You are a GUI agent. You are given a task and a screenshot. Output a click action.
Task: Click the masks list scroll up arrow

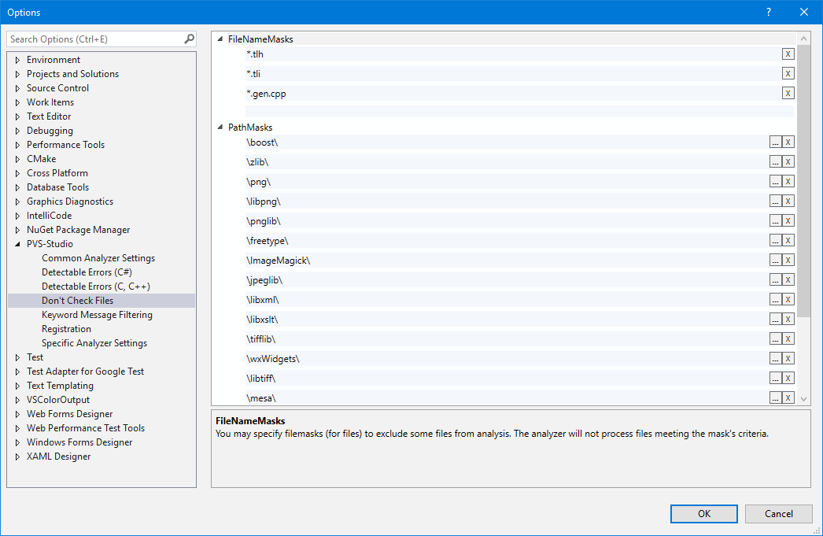tap(803, 39)
